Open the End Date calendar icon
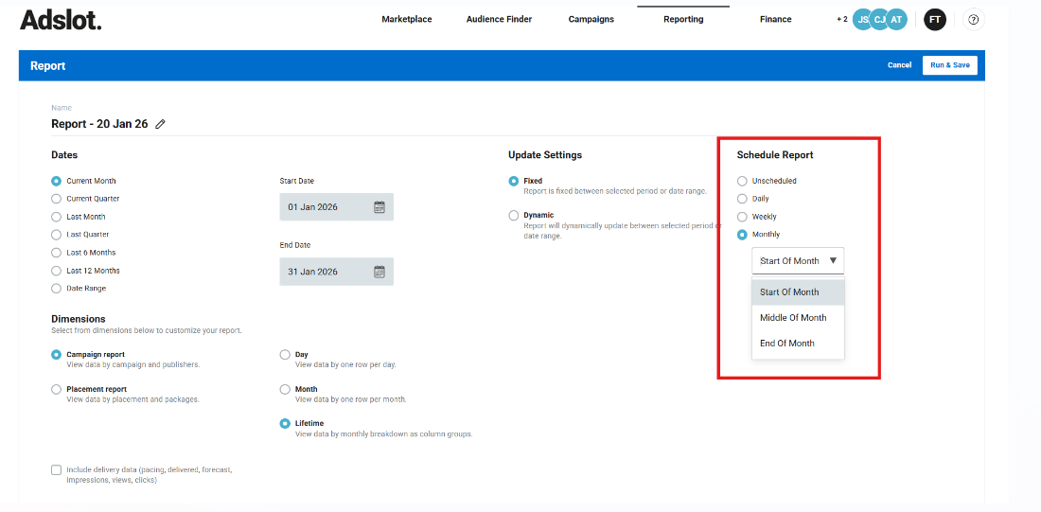The width and height of the screenshot is (1041, 512). (x=379, y=272)
